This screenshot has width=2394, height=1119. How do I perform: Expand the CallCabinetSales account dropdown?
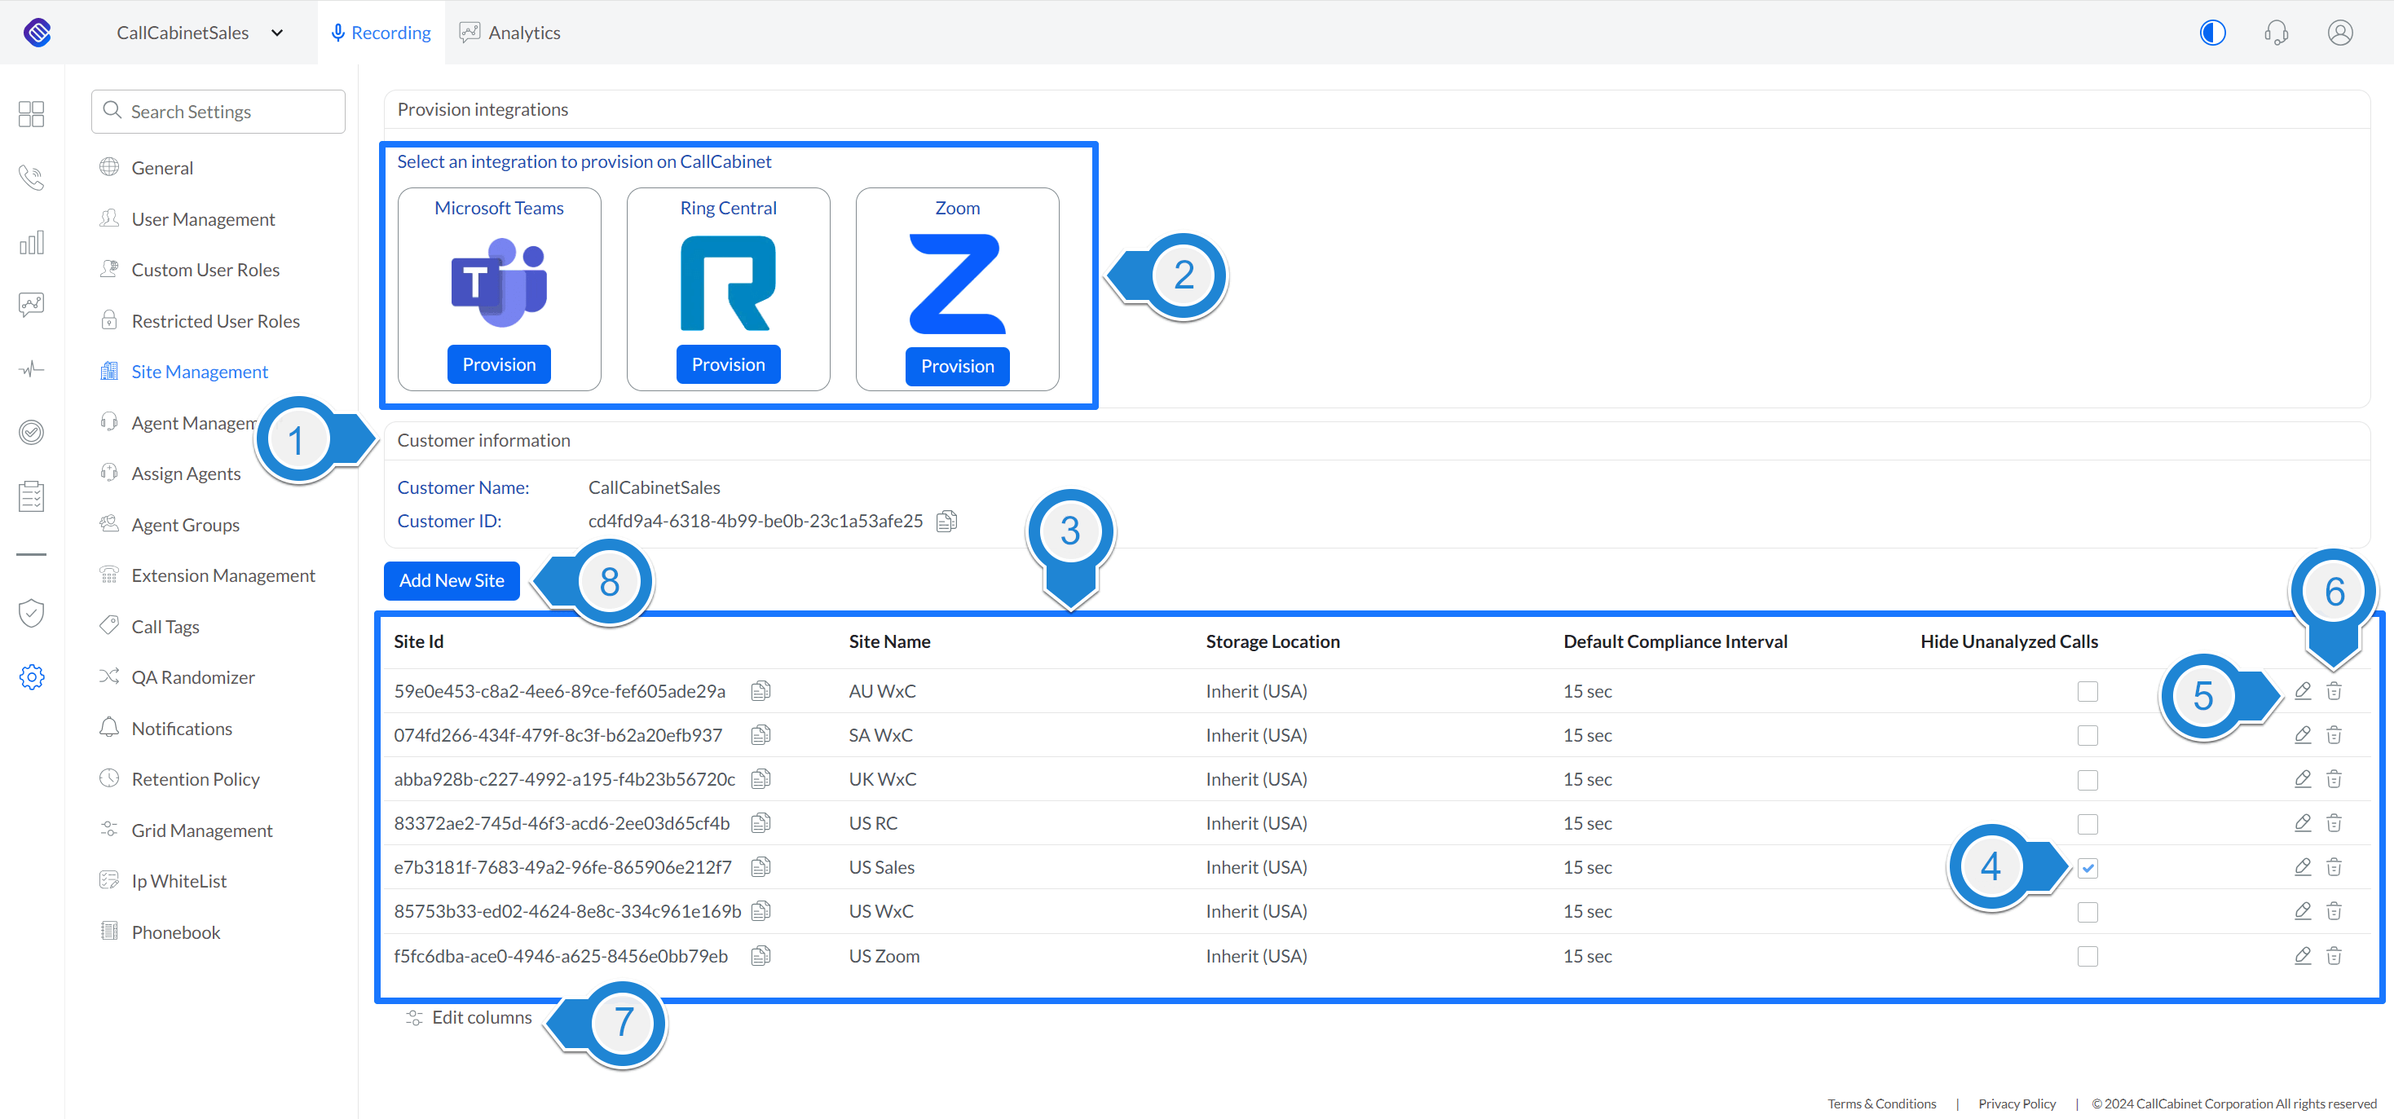coord(277,33)
